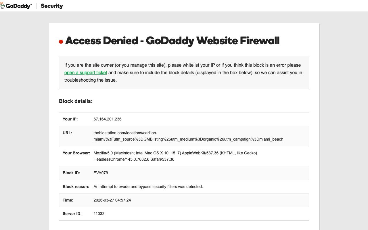
Task: Click the Mozilla browser user agent string
Action: (x=175, y=156)
